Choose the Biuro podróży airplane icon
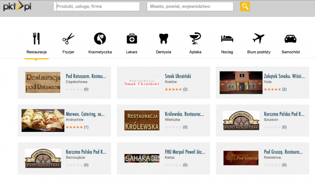Screen dimensions: 315x184 [x=259, y=38]
